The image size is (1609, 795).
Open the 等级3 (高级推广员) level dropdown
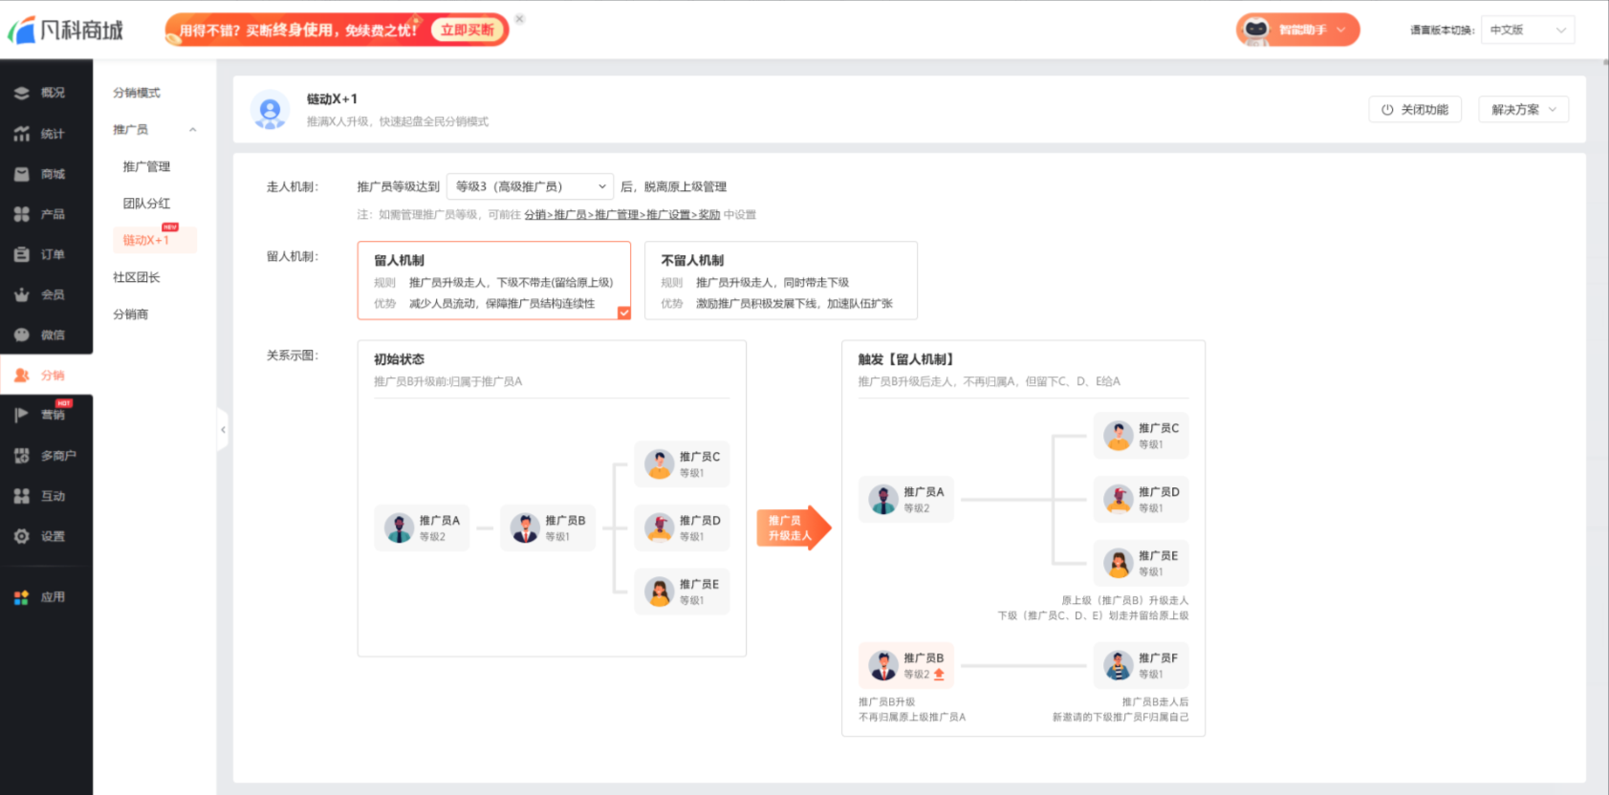coord(531,186)
